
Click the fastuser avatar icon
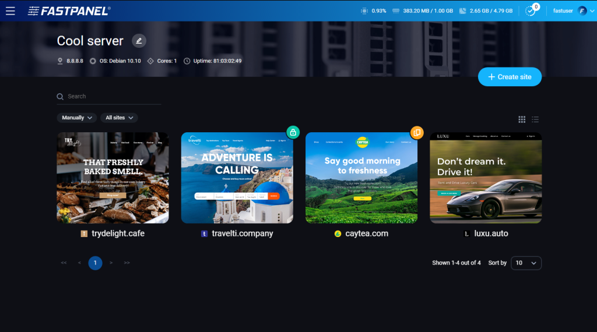582,11
